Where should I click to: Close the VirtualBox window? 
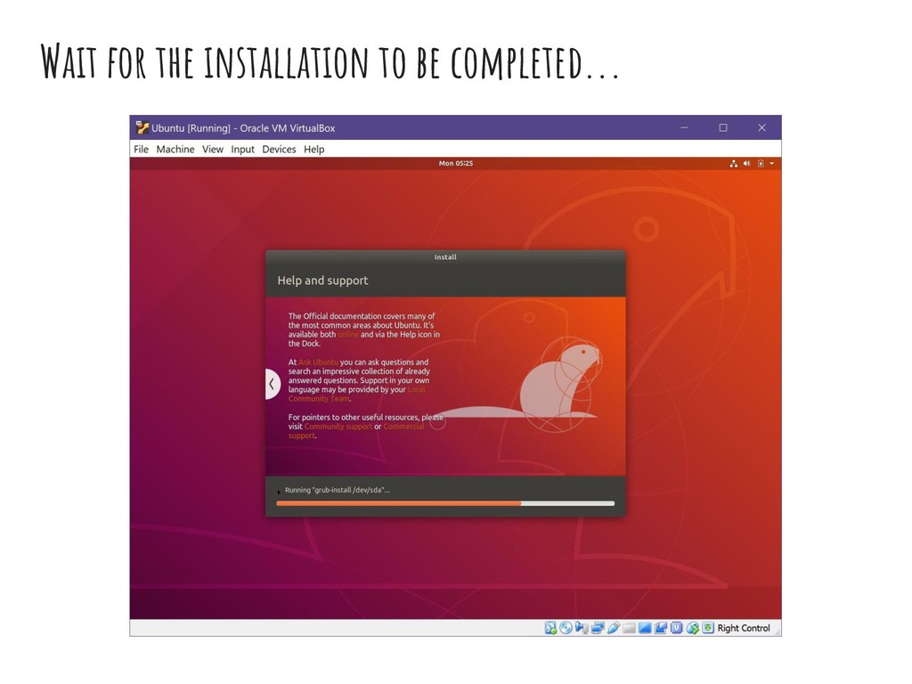point(762,127)
